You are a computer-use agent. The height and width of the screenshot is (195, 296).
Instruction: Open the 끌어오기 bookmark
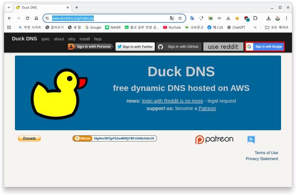(54, 28)
